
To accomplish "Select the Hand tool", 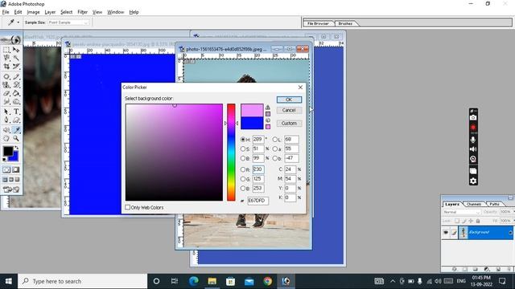I will click(x=6, y=138).
